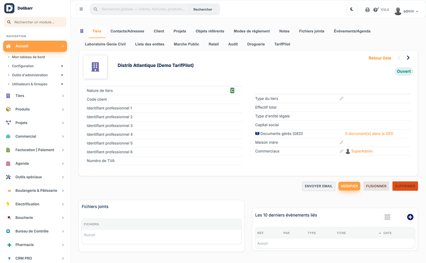Edit Type du tiers pencil icon
The image size is (426, 263).
click(342, 99)
